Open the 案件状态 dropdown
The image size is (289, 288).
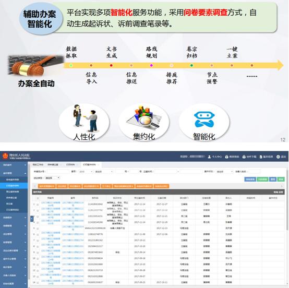(x=224, y=172)
